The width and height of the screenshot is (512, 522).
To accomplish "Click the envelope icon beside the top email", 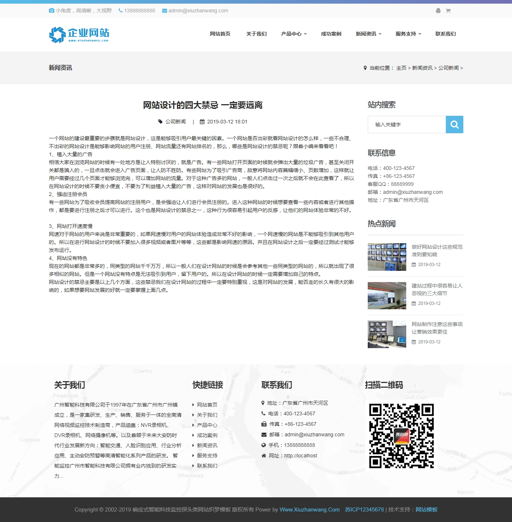I will pyautogui.click(x=164, y=11).
